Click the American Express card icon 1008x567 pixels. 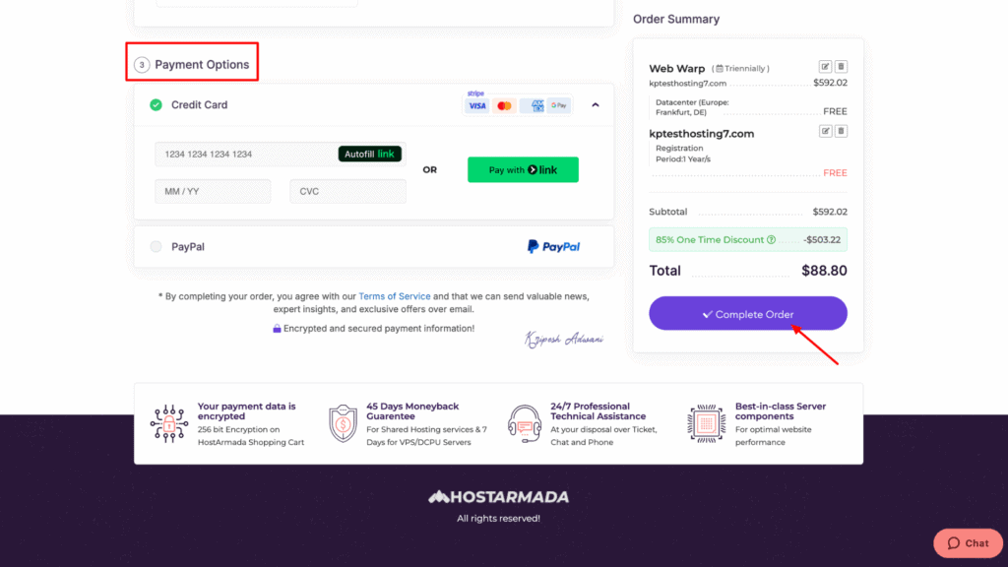coord(533,105)
